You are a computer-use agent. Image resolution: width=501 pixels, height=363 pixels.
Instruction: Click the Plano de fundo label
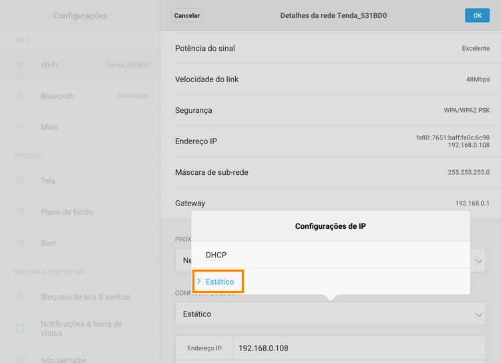pos(67,212)
